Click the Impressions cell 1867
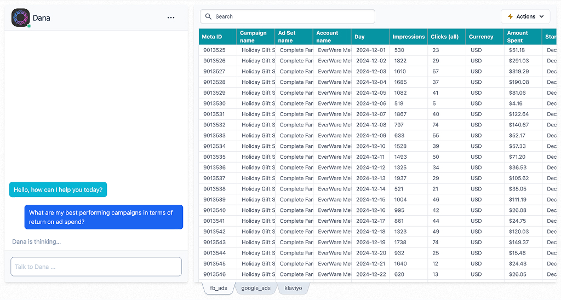Image resolution: width=561 pixels, height=300 pixels. pyautogui.click(x=409, y=114)
